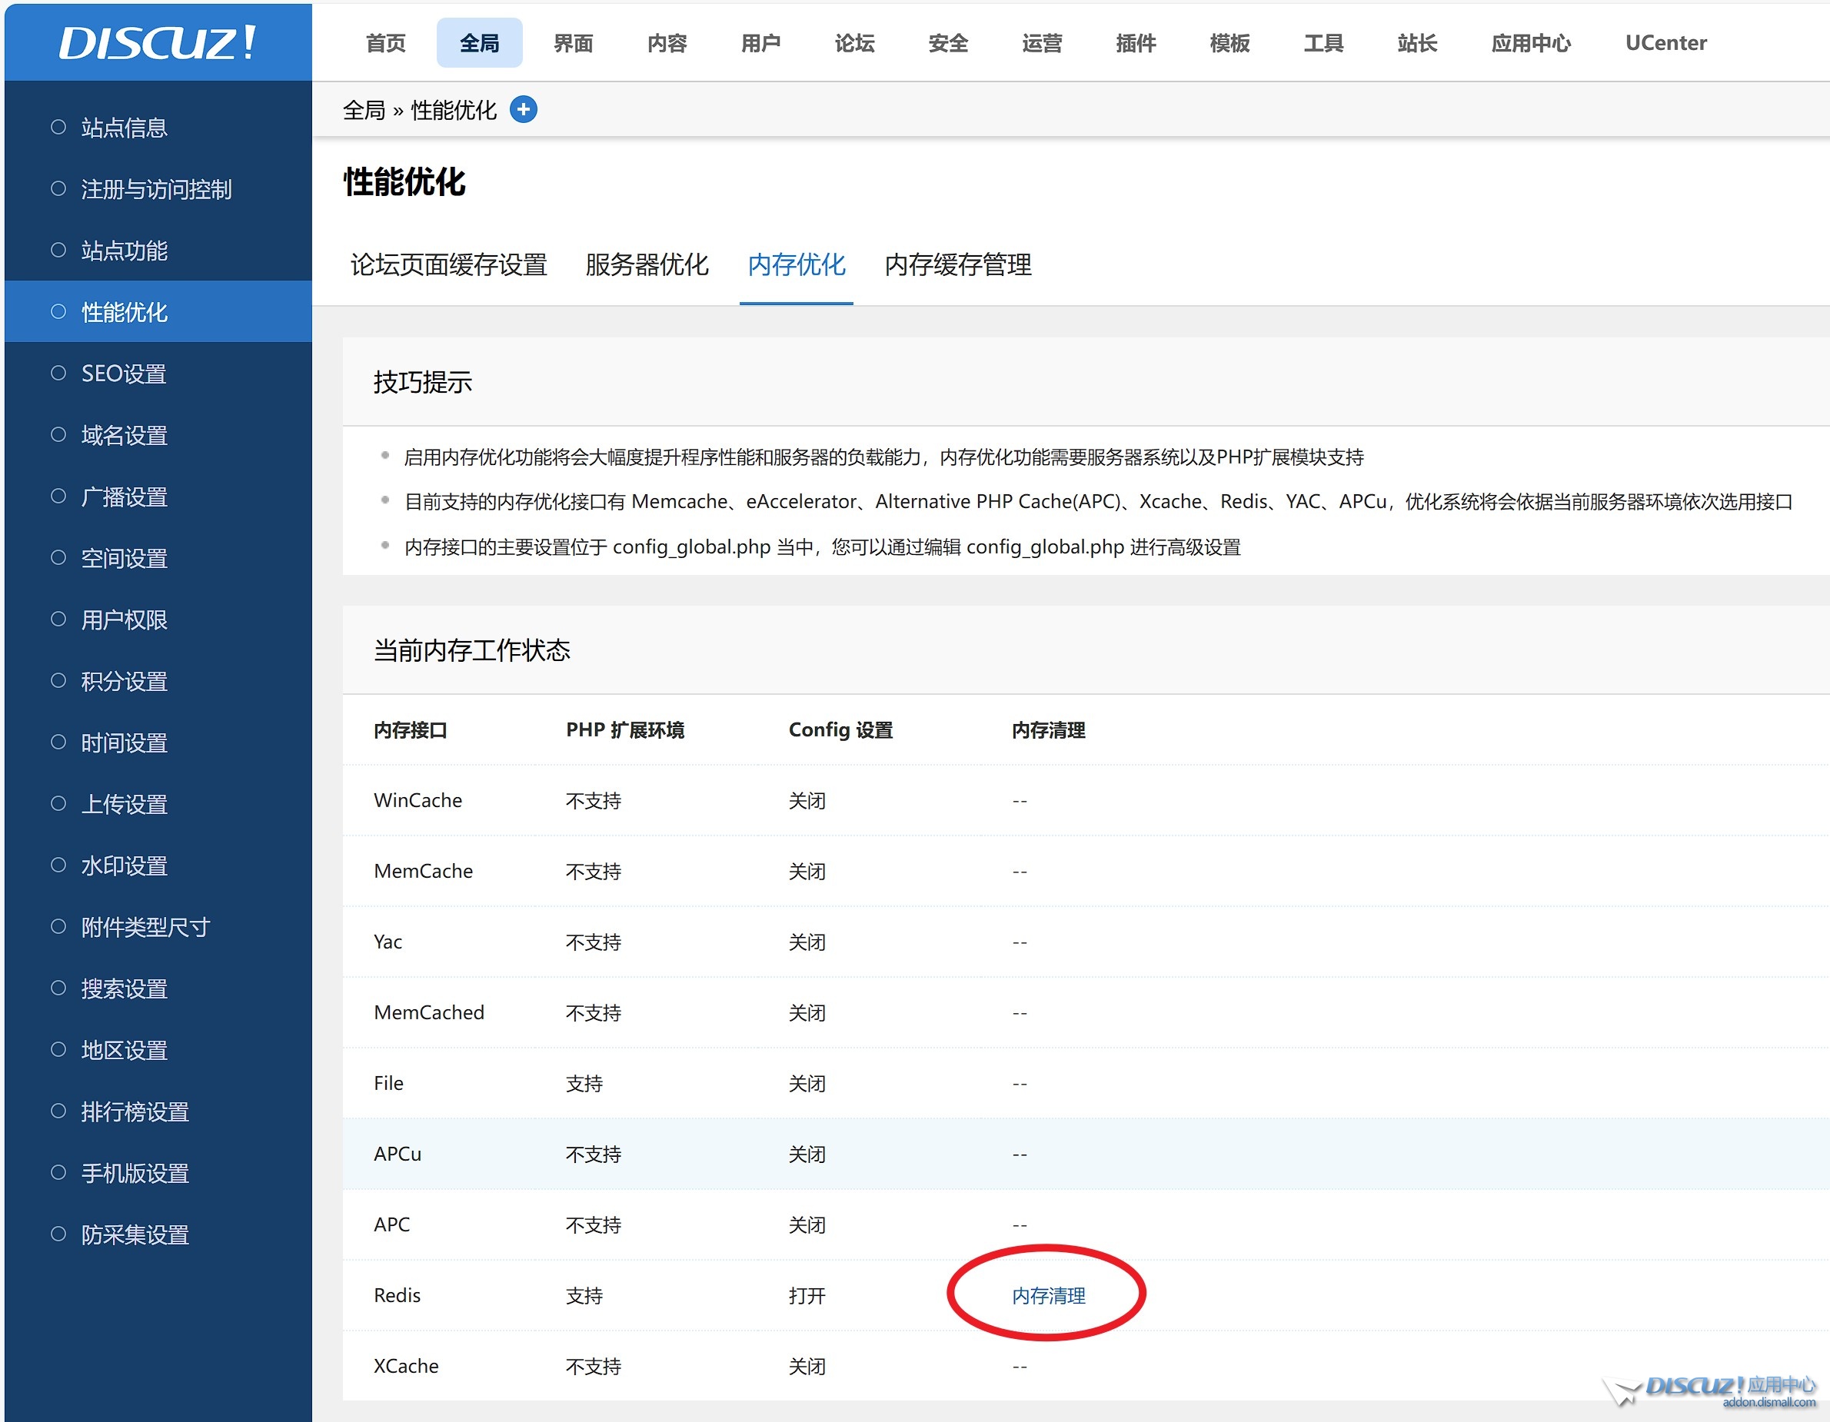Image resolution: width=1830 pixels, height=1422 pixels.
Task: Click the blue plus icon beside breadcrumb
Action: tap(524, 110)
